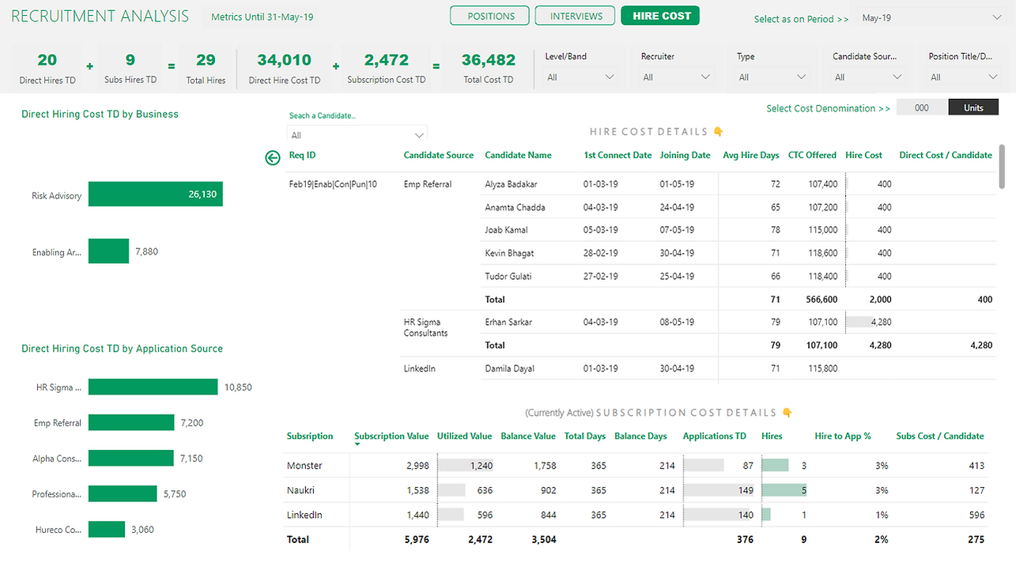
Task: Click the Risk Advisory green bar
Action: pos(155,194)
